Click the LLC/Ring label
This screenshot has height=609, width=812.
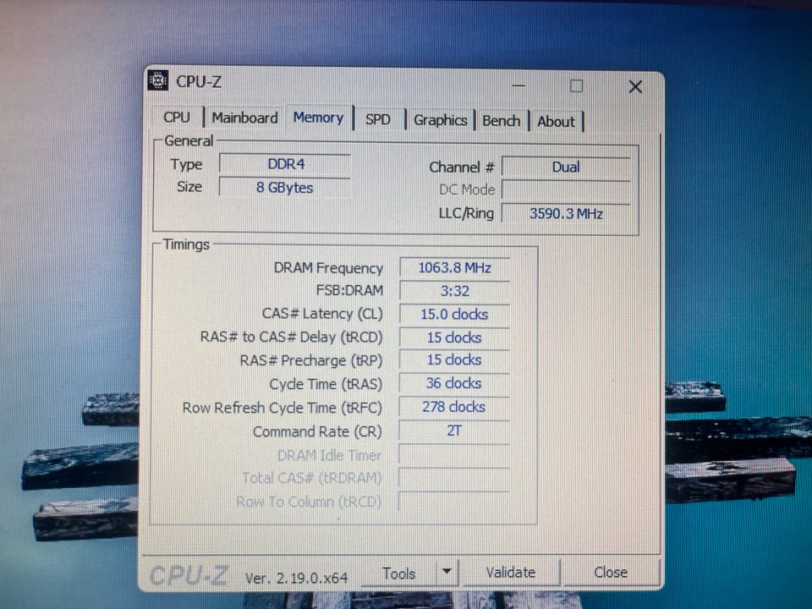(x=466, y=213)
